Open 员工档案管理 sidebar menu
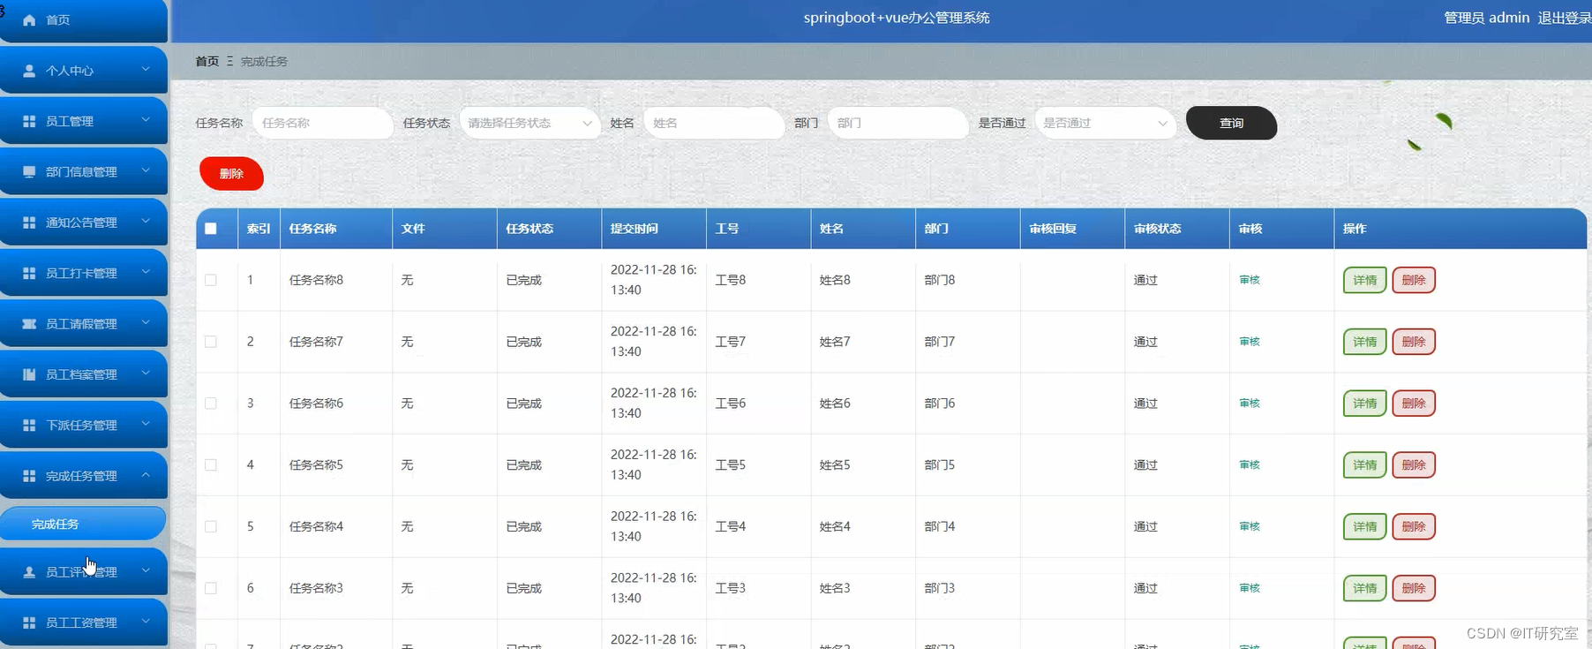This screenshot has height=649, width=1592. click(84, 374)
